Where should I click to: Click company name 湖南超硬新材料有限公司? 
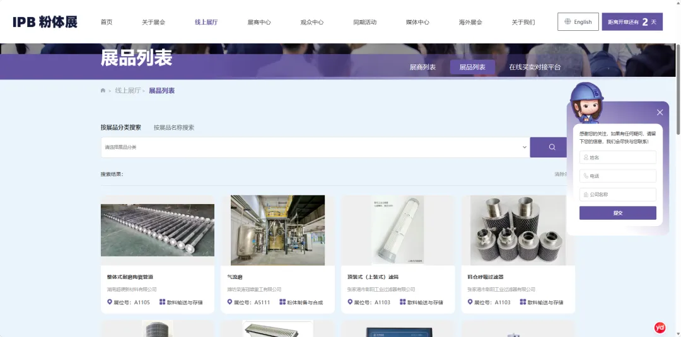pyautogui.click(x=132, y=289)
